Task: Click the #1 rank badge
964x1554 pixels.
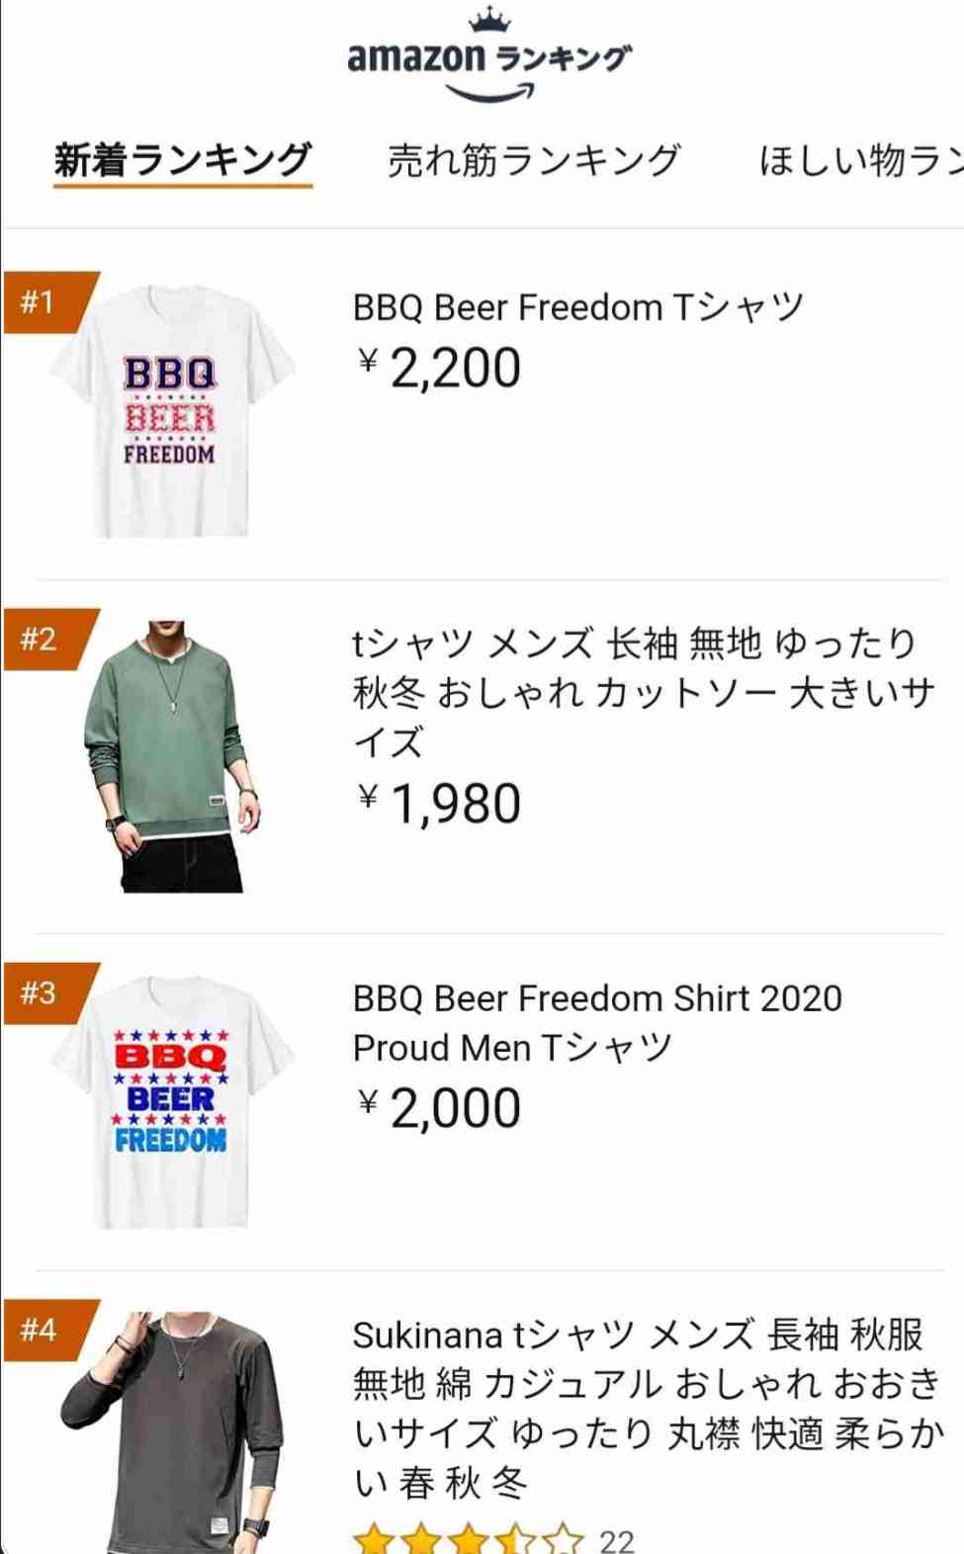Action: point(44,302)
